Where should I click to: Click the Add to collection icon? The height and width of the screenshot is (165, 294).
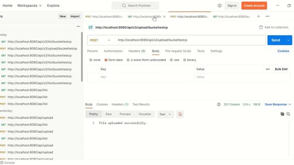tap(261, 27)
